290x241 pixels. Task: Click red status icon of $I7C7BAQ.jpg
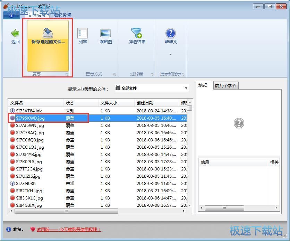[x=12, y=132]
